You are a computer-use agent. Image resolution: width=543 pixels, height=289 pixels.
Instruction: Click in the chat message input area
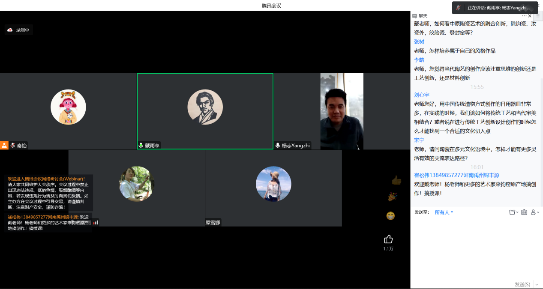coord(476,248)
